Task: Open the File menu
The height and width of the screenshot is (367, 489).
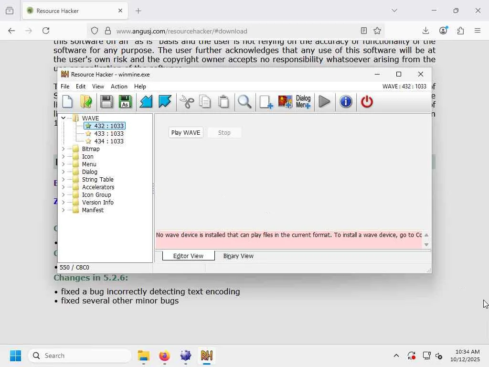Action: [x=65, y=86]
